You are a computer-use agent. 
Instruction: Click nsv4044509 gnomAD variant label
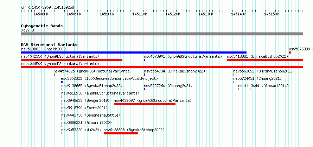pyautogui.click(x=60, y=64)
